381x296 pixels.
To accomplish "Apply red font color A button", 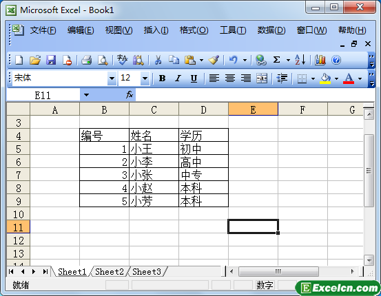I will tap(349, 78).
